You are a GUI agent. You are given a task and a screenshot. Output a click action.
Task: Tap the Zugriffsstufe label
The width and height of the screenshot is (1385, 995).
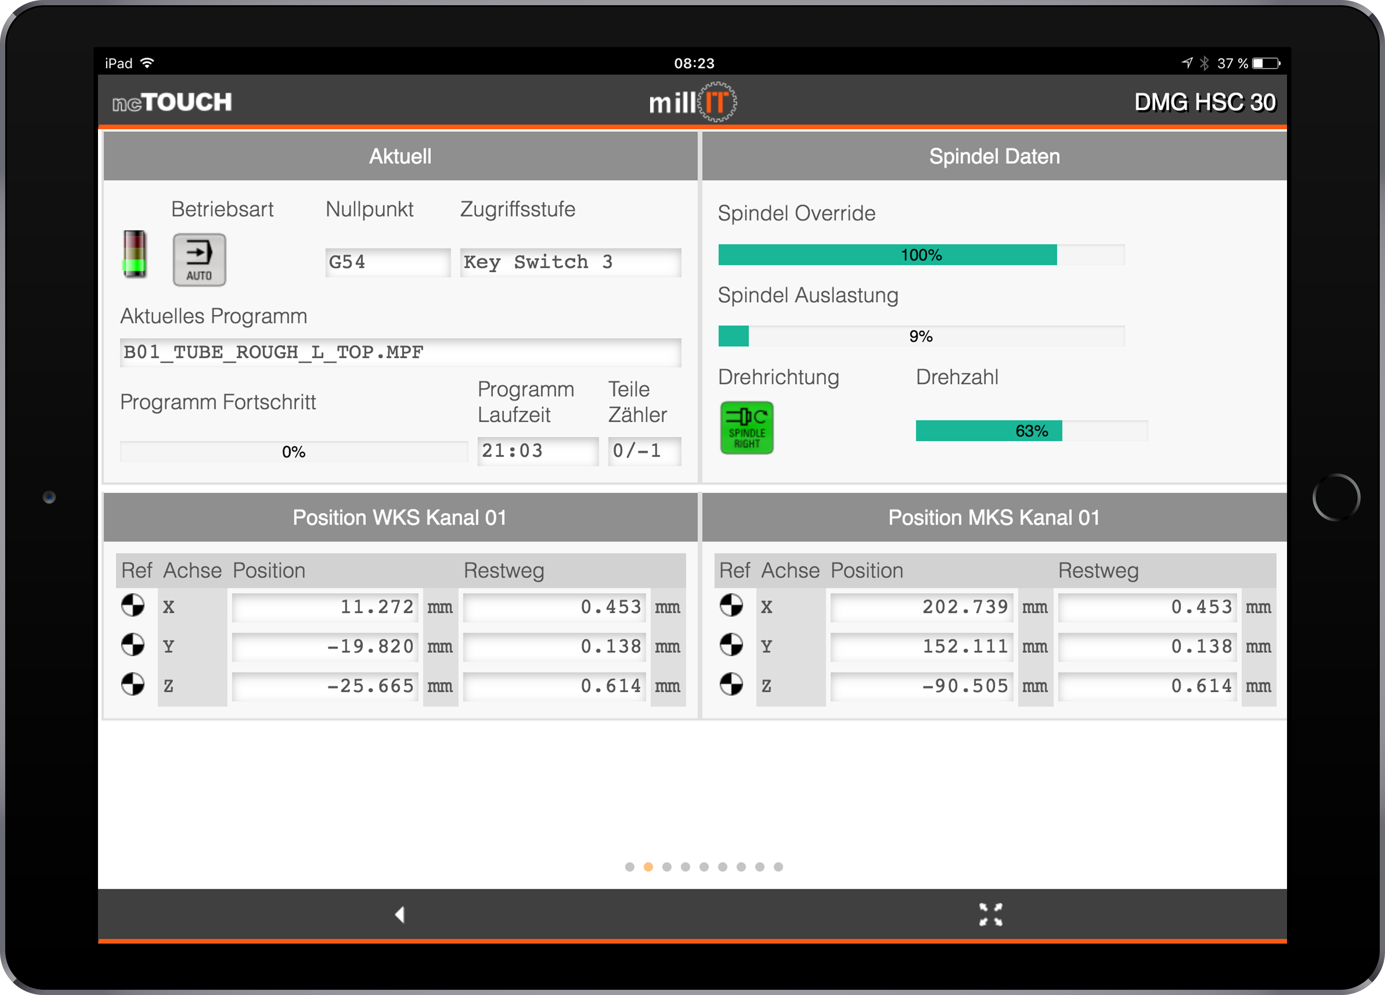(x=517, y=210)
